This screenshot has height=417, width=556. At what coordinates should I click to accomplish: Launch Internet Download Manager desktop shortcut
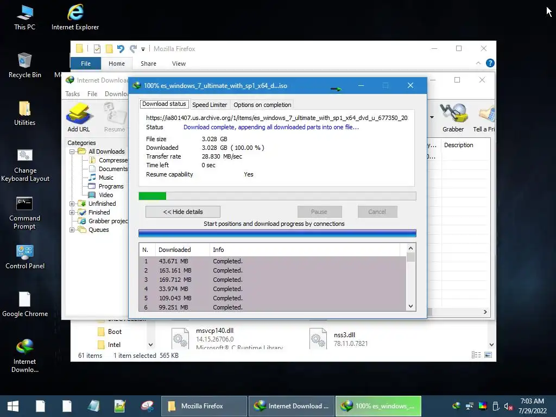(x=24, y=356)
